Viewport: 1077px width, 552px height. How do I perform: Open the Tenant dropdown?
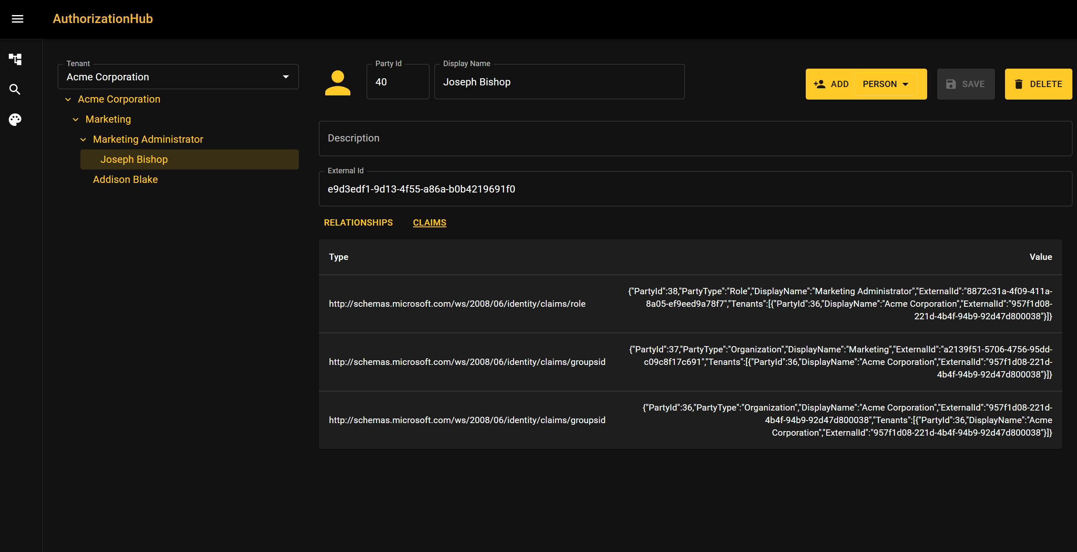click(178, 77)
